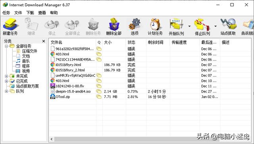Sort by the 剩余时间 column header
The height and width of the screenshot is (144, 254).
[158, 42]
